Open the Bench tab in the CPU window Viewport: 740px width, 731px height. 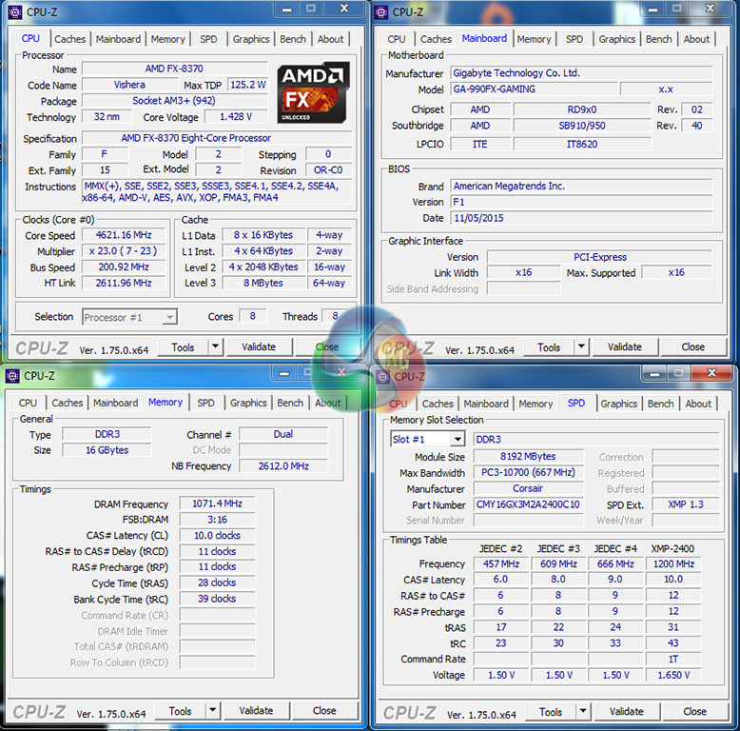tap(293, 39)
